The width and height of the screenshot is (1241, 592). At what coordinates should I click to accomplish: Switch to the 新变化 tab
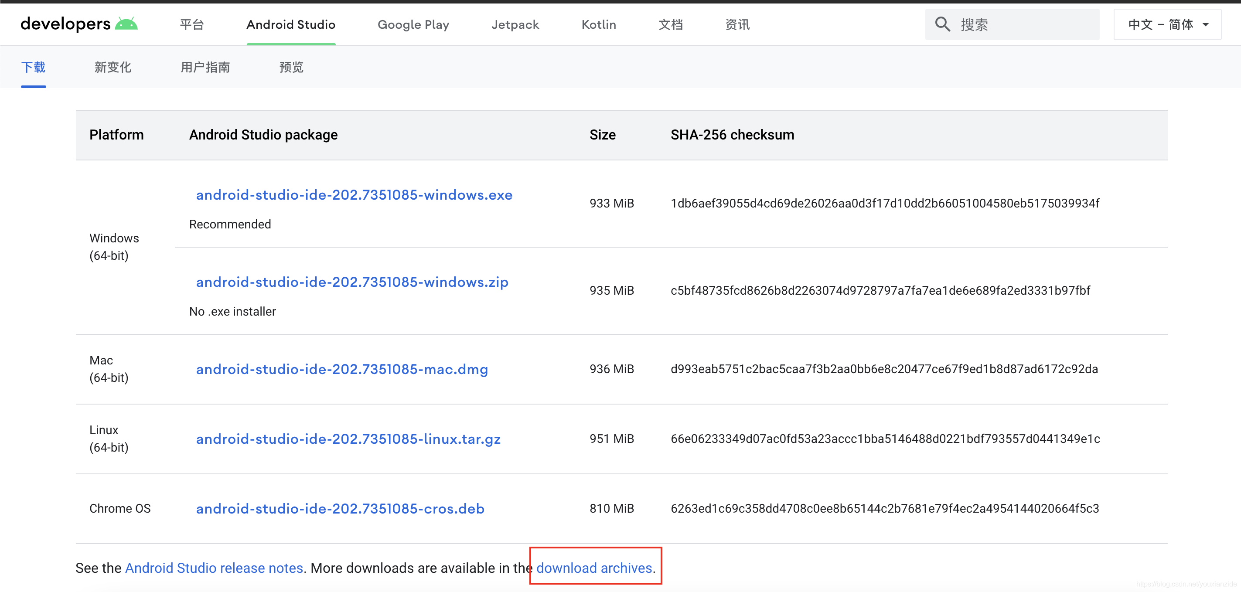(113, 67)
